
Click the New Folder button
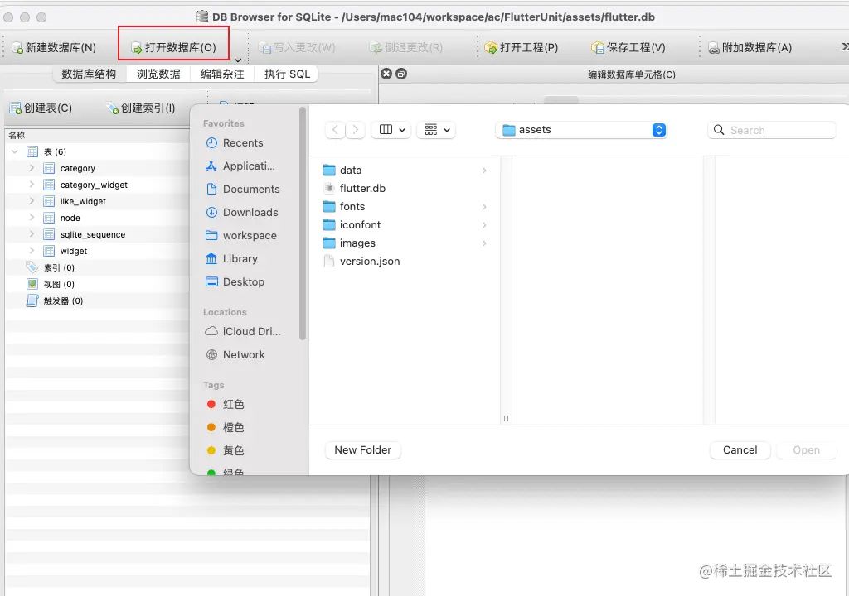[362, 449]
